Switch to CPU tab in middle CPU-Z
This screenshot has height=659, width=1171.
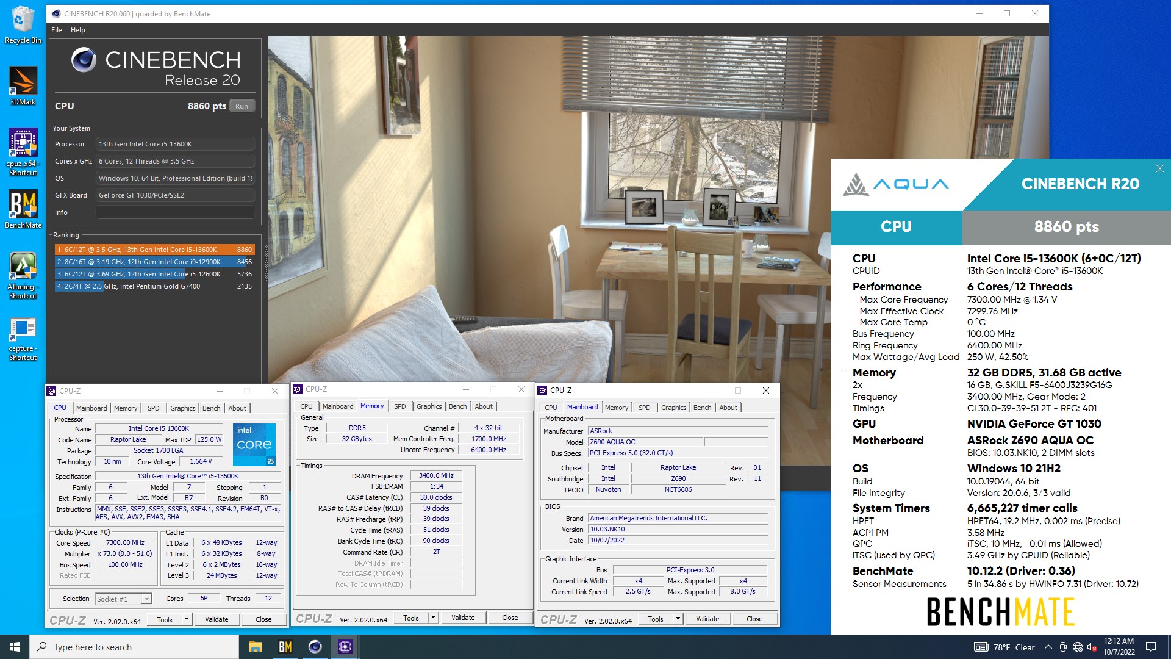click(306, 406)
